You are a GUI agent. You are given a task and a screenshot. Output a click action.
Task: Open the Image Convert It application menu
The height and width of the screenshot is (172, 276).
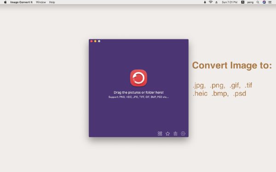(x=21, y=2)
